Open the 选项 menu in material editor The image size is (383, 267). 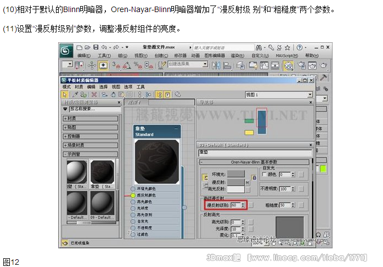(x=128, y=87)
